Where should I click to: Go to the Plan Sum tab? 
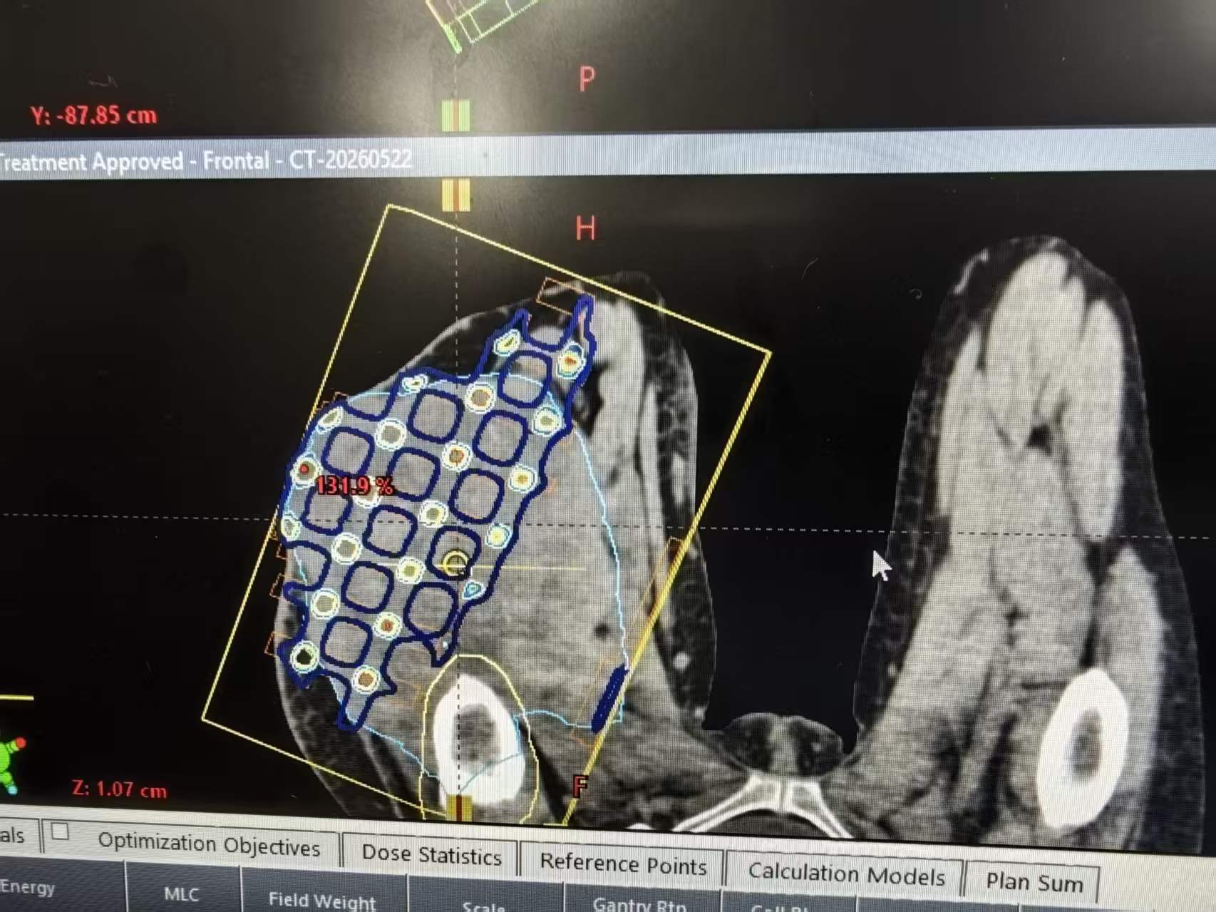pos(1034,881)
